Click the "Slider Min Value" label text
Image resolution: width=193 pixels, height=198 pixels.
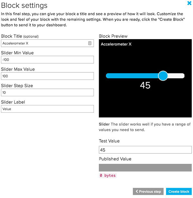tap(17, 53)
